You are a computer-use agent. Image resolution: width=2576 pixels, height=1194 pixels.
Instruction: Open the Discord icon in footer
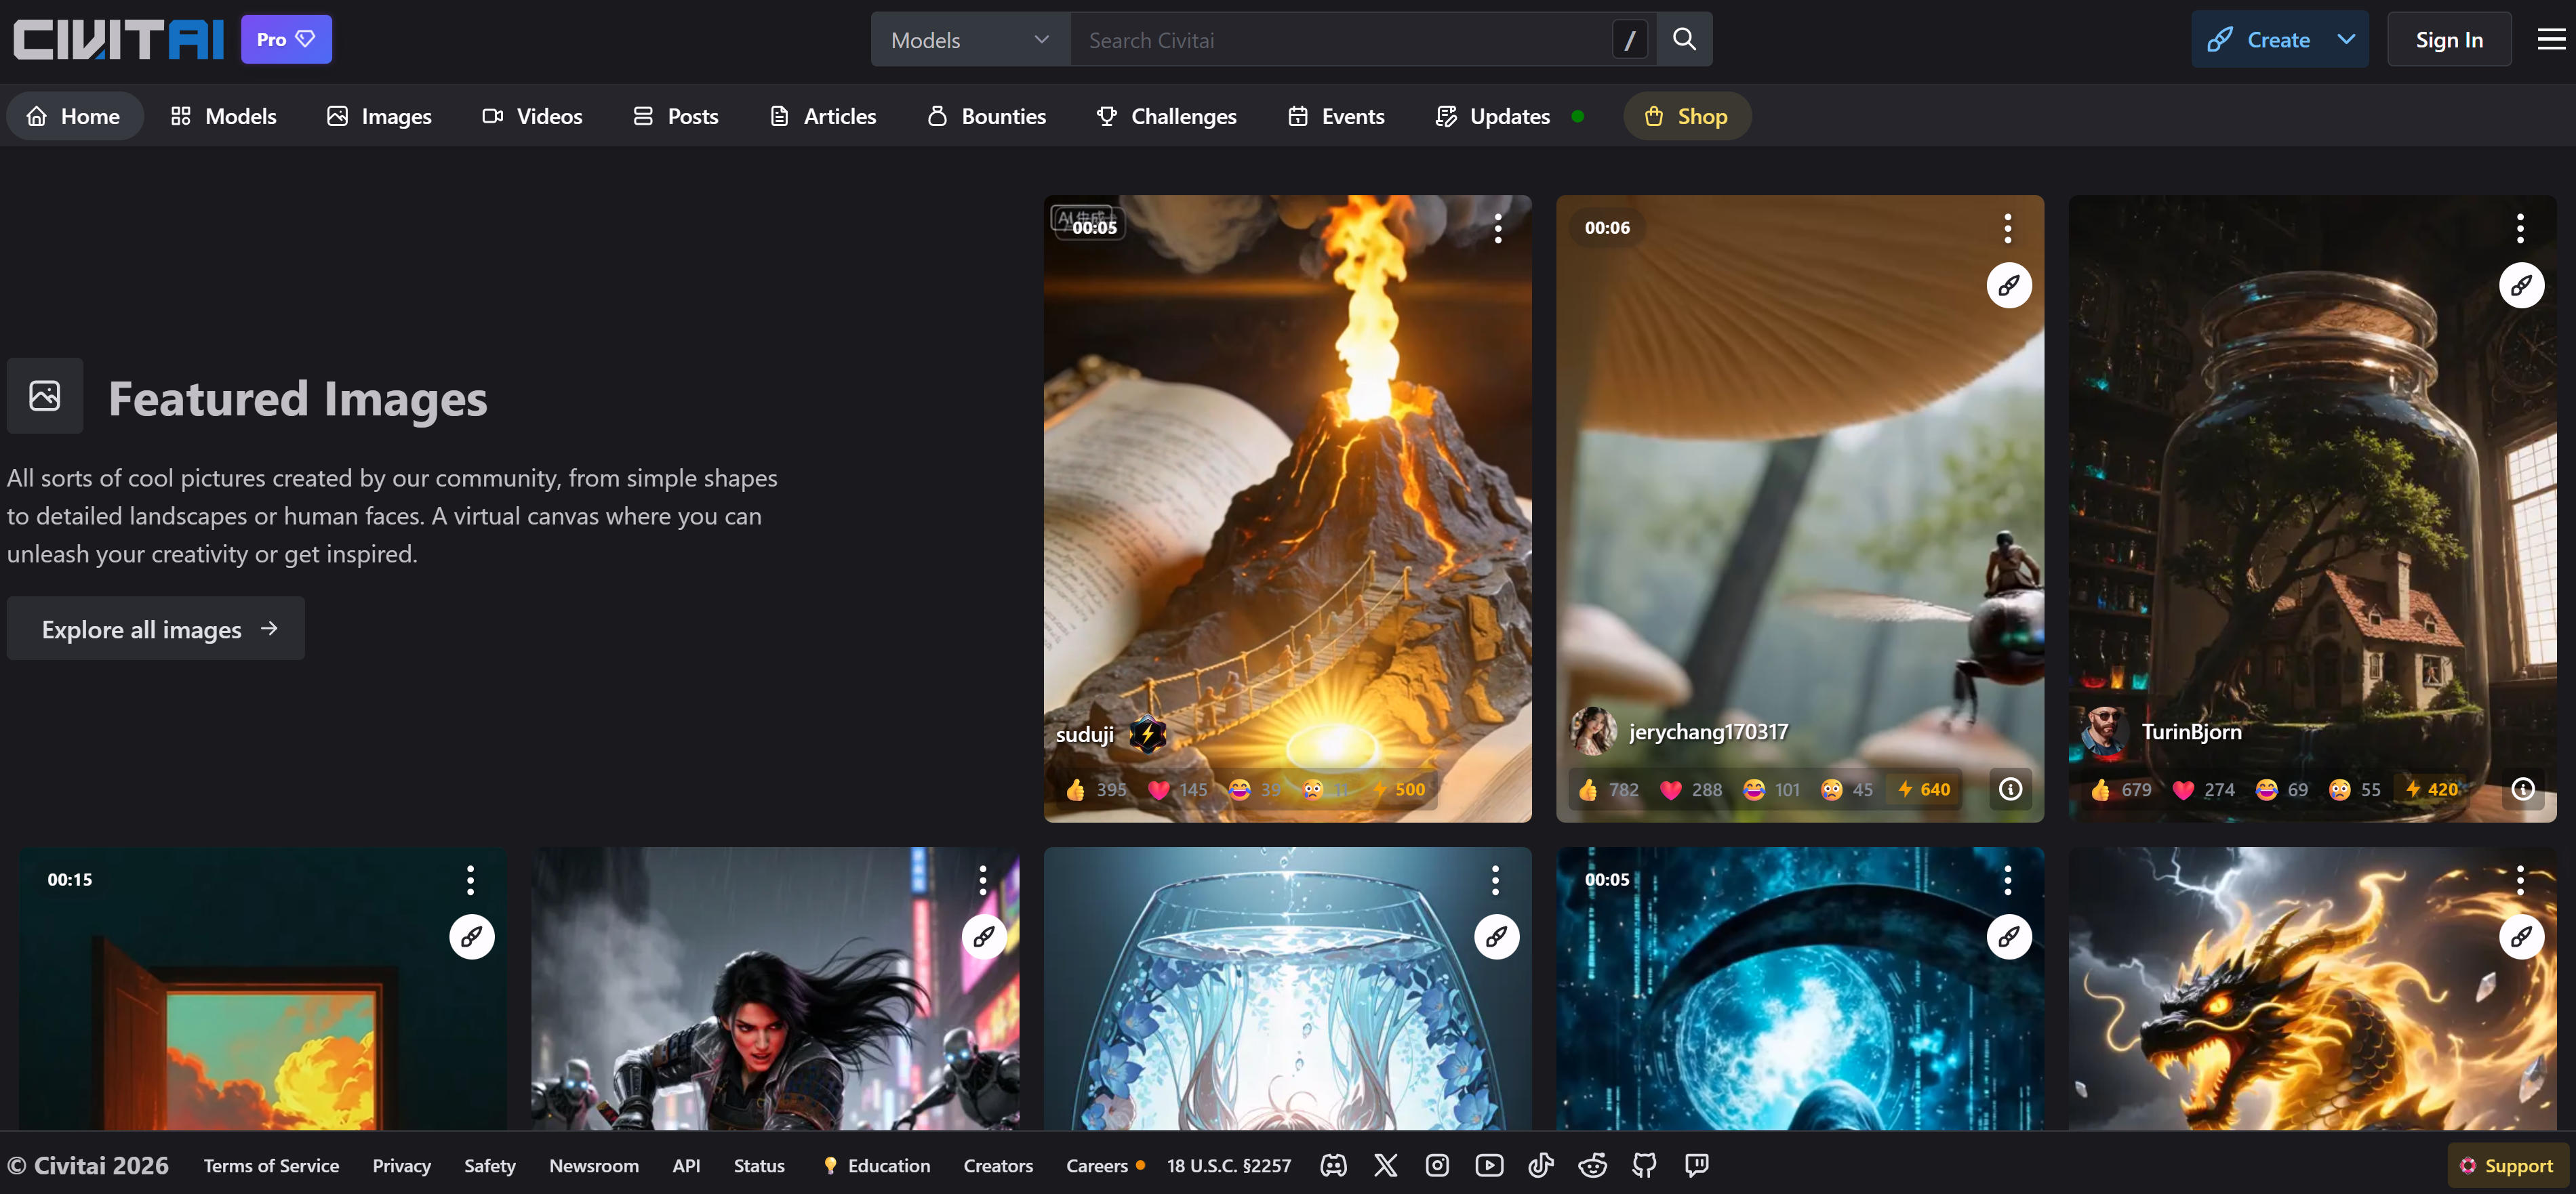point(1333,1165)
